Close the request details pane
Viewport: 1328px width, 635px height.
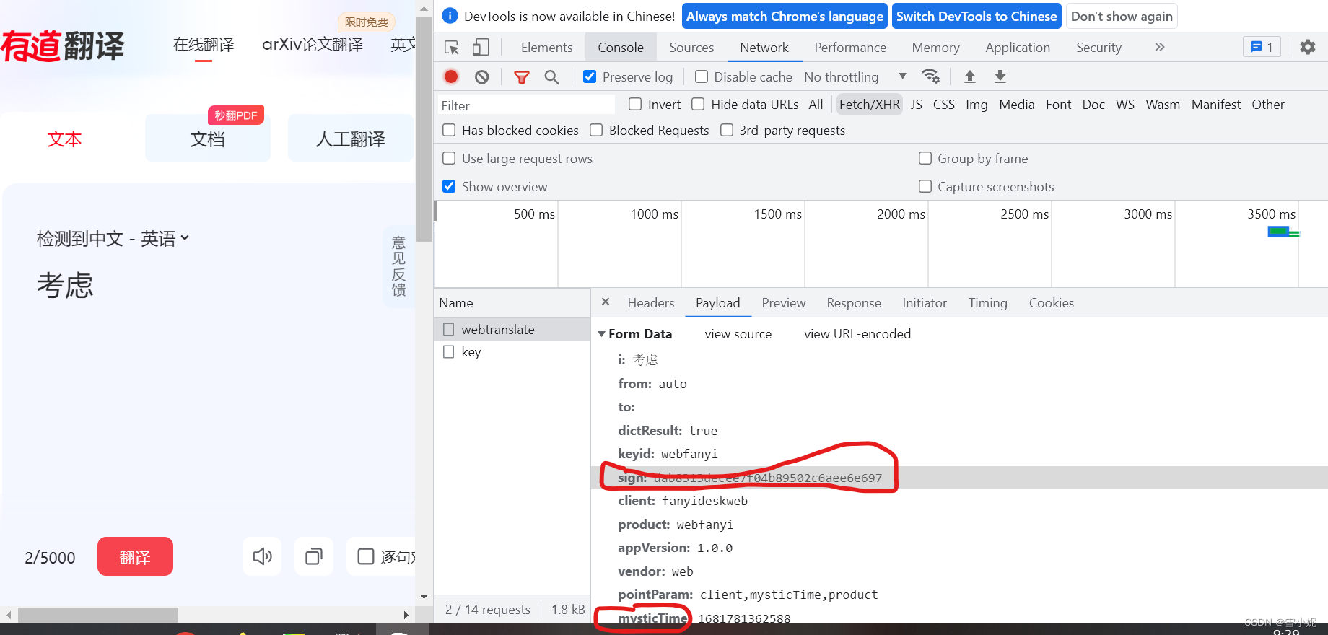coord(606,302)
